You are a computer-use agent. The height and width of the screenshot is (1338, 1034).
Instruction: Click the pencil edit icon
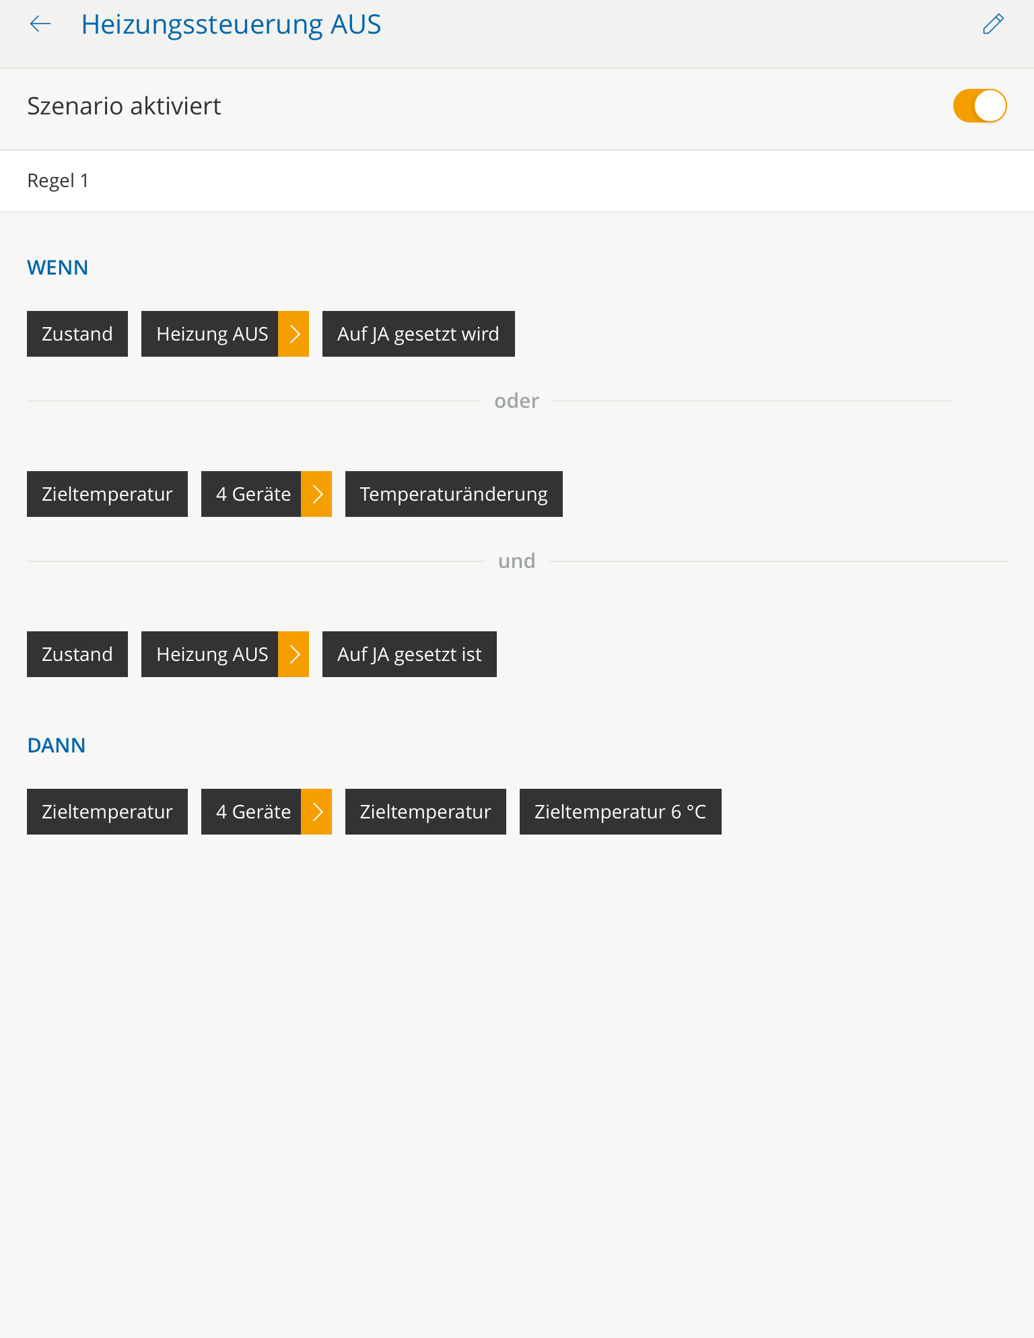pos(993,25)
